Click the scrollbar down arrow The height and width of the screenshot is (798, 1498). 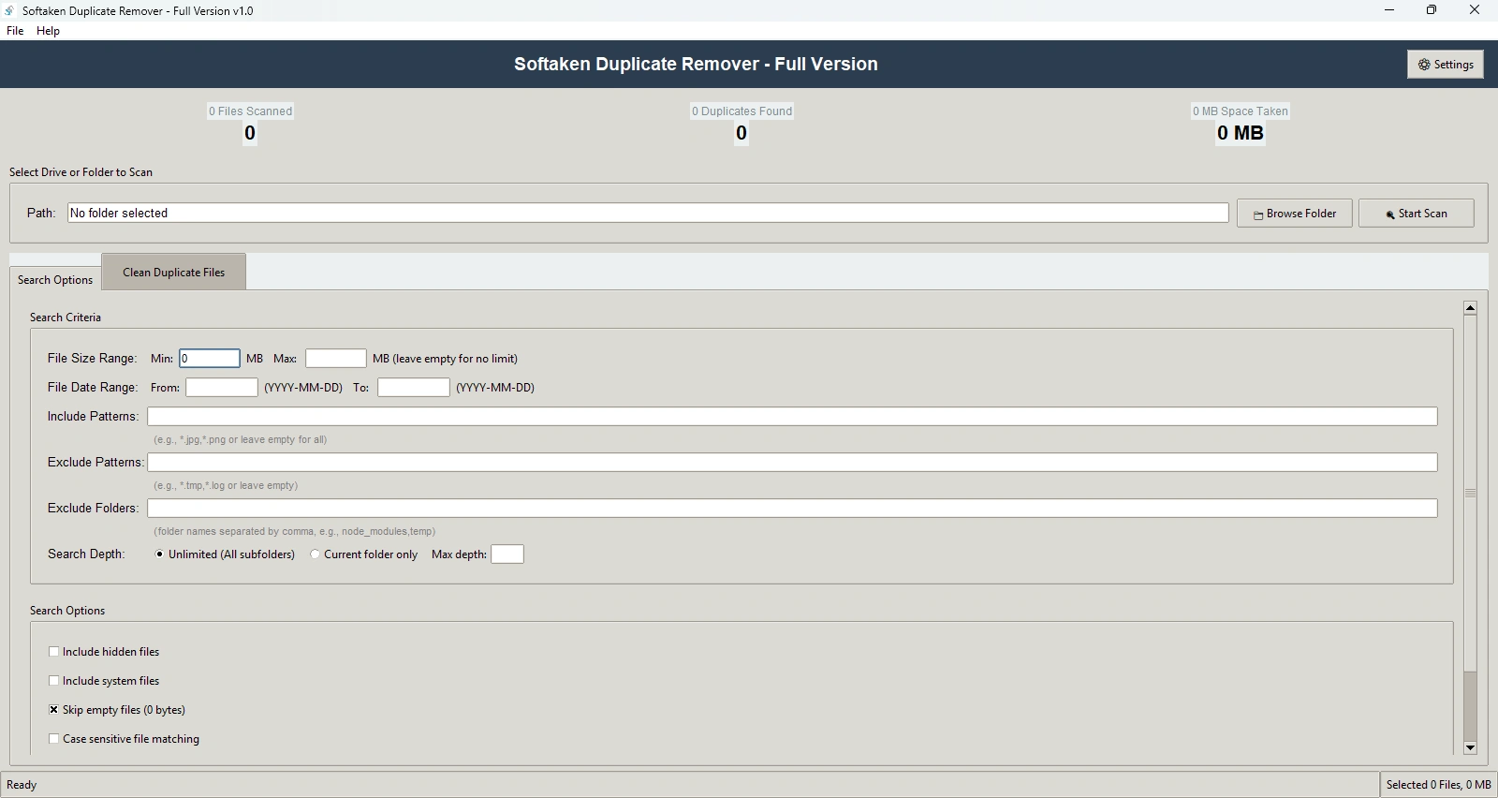(x=1470, y=747)
